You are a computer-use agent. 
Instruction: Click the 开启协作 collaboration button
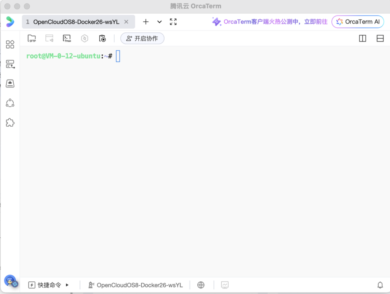[142, 38]
